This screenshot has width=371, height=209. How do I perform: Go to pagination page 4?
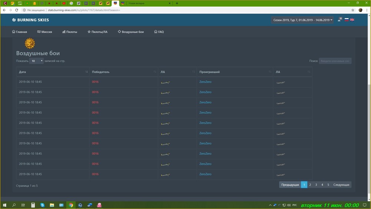tap(322, 185)
